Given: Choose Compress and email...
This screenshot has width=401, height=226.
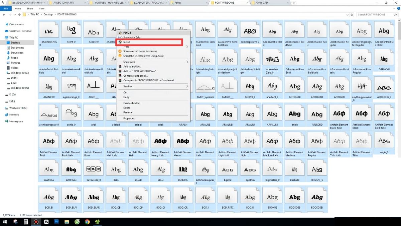Looking at the screenshot, I should click(153, 76).
